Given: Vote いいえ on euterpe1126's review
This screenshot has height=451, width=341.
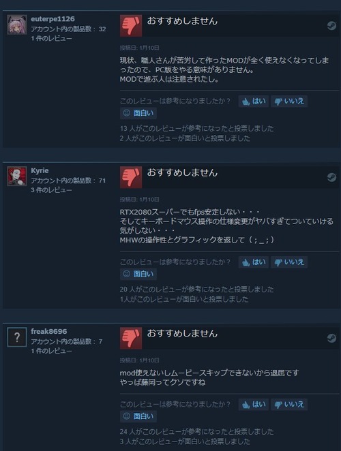Looking at the screenshot, I should click(x=289, y=102).
